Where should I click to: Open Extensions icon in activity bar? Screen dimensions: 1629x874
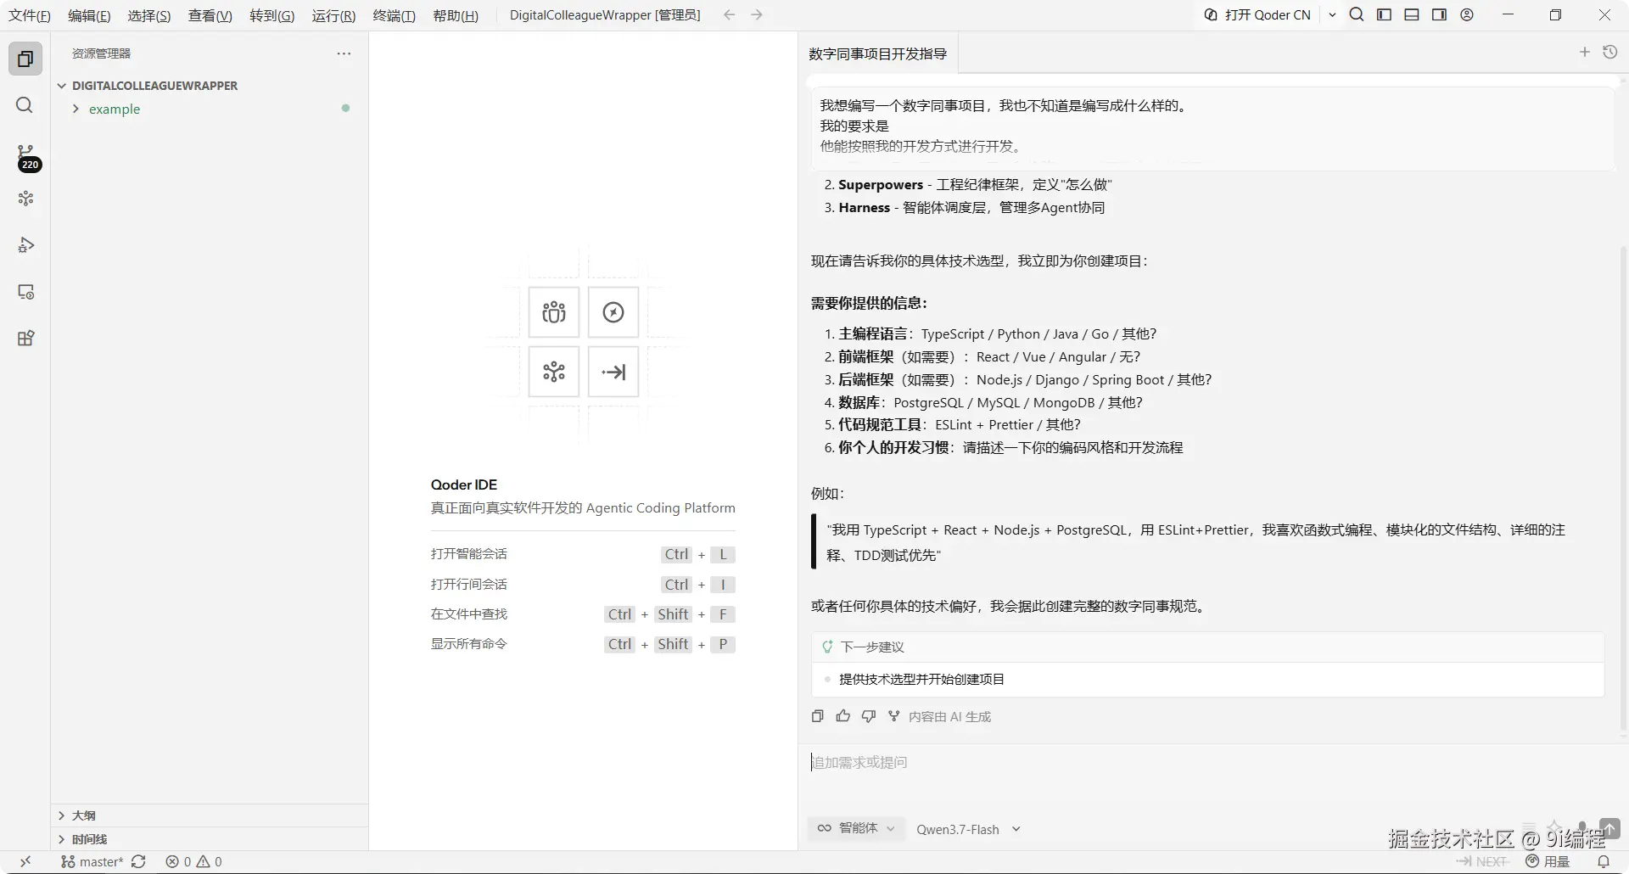(x=25, y=339)
